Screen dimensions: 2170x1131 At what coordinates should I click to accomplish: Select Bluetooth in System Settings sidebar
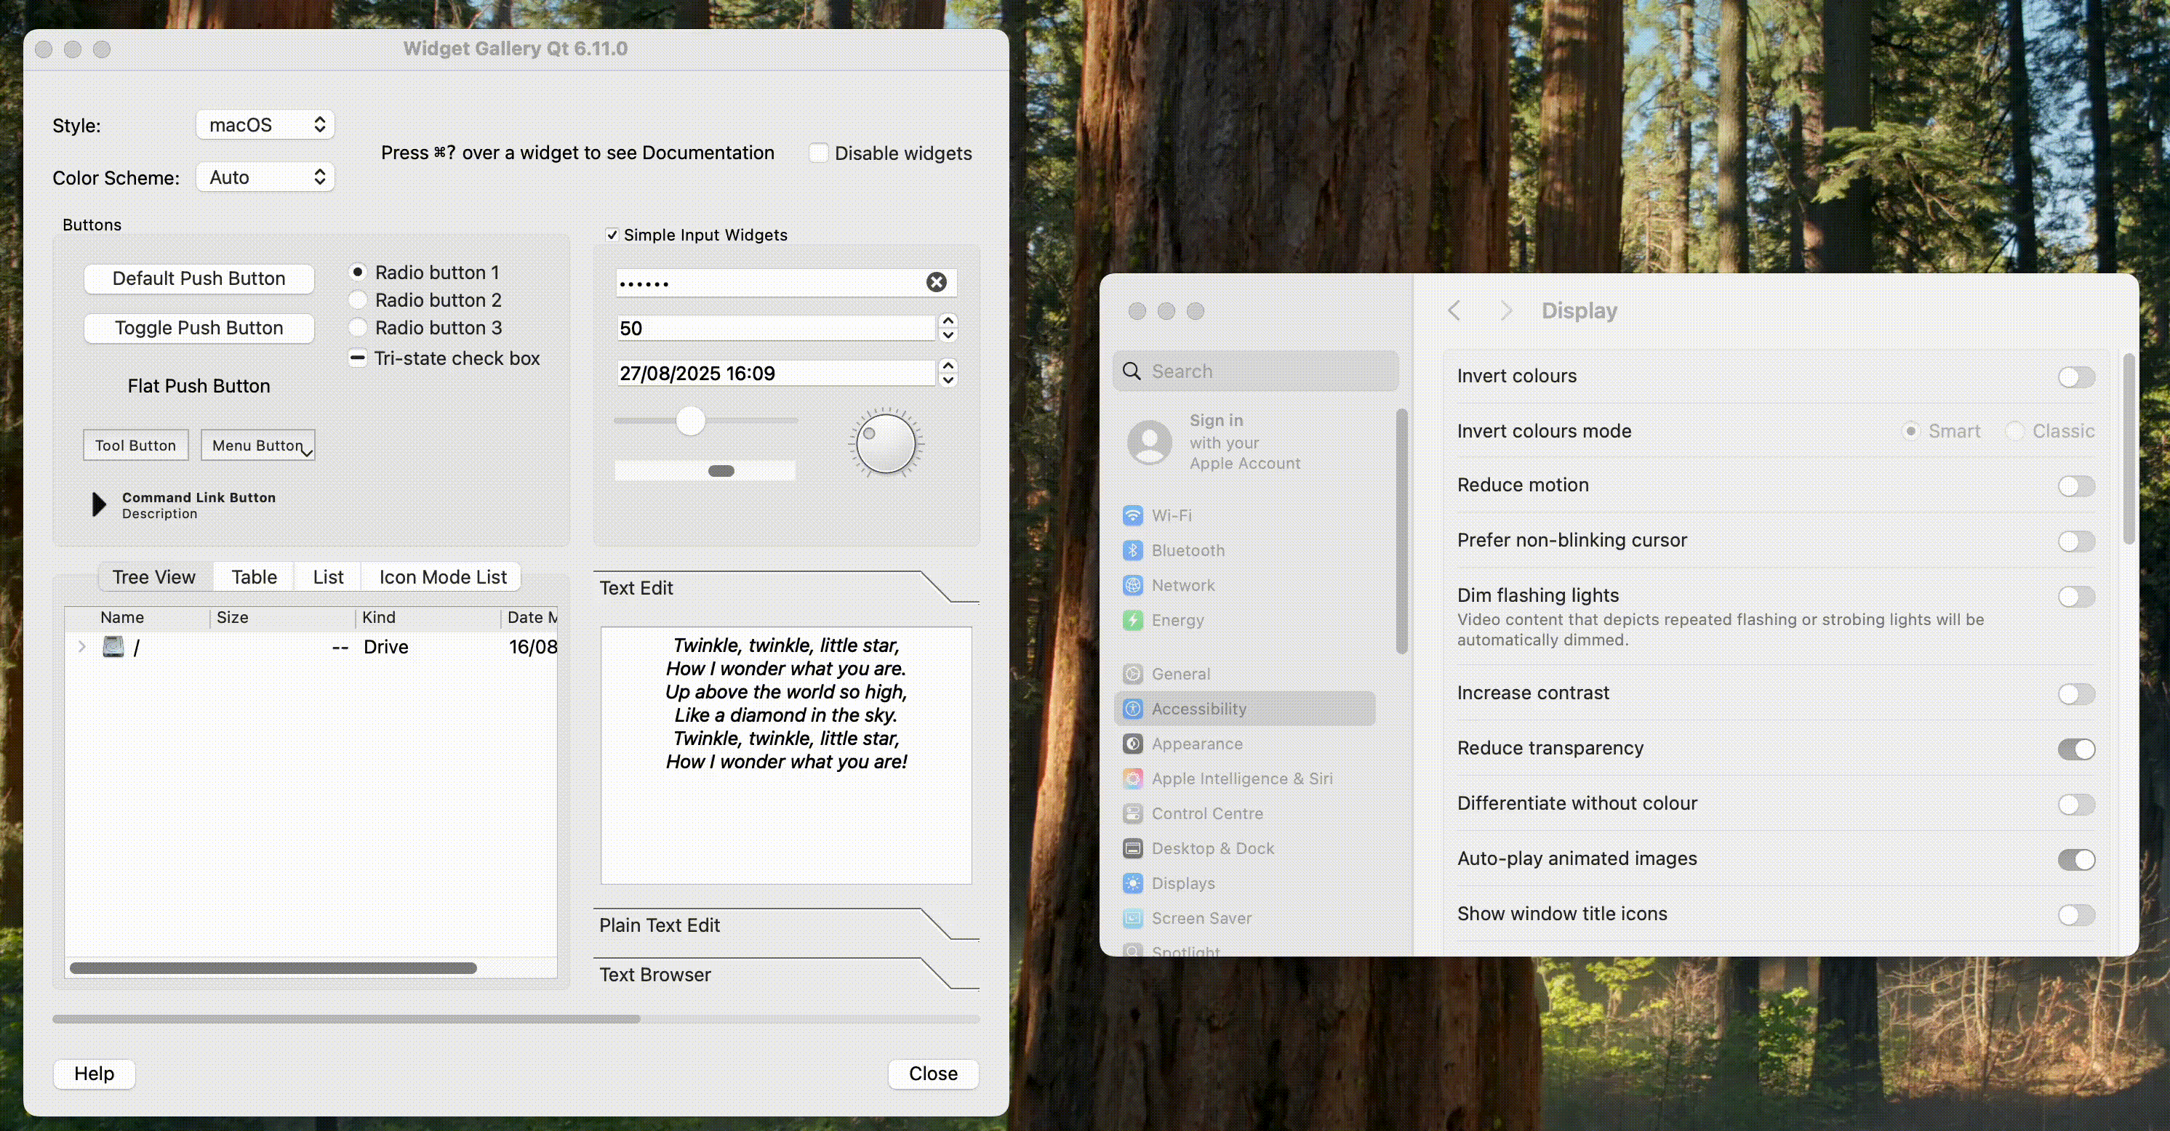click(1188, 550)
